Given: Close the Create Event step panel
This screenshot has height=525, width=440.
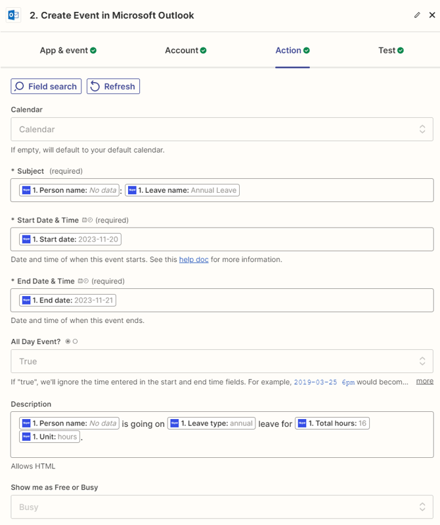Looking at the screenshot, I should tap(432, 15).
